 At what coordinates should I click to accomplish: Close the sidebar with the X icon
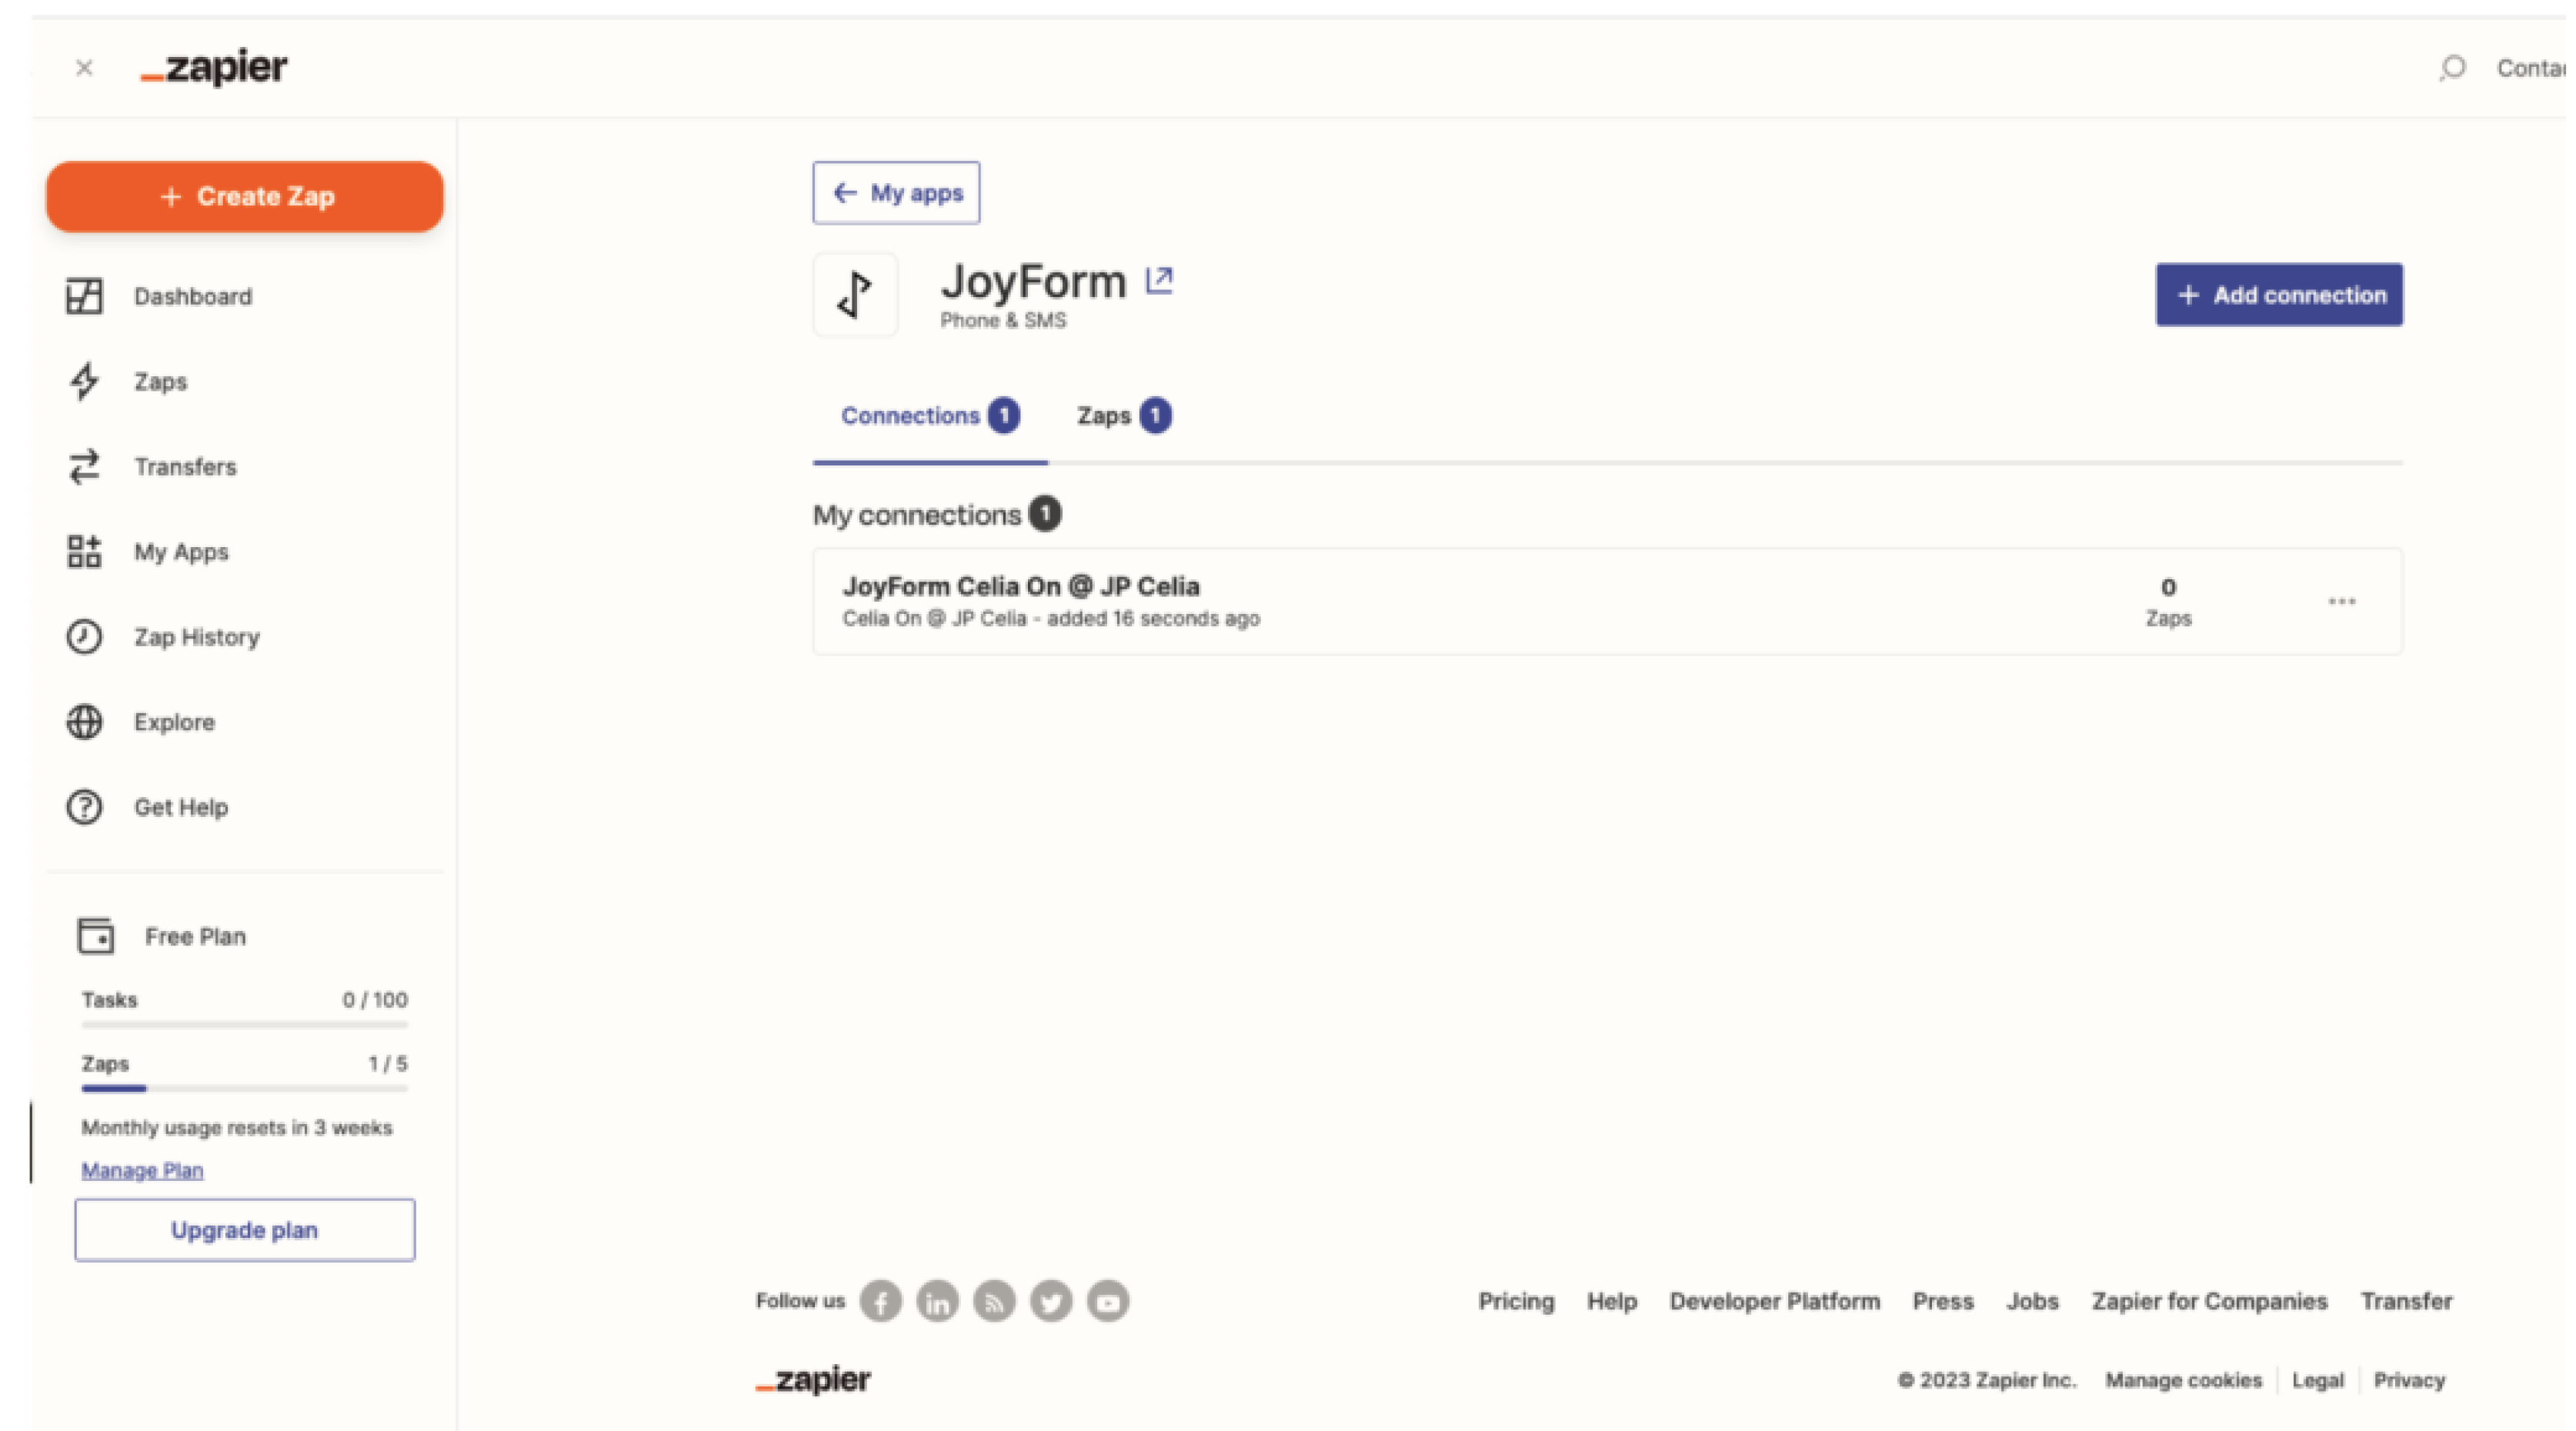tap(84, 68)
